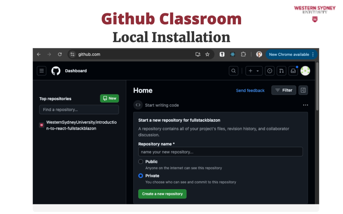Click New Chrome available update menu

[x=292, y=55]
